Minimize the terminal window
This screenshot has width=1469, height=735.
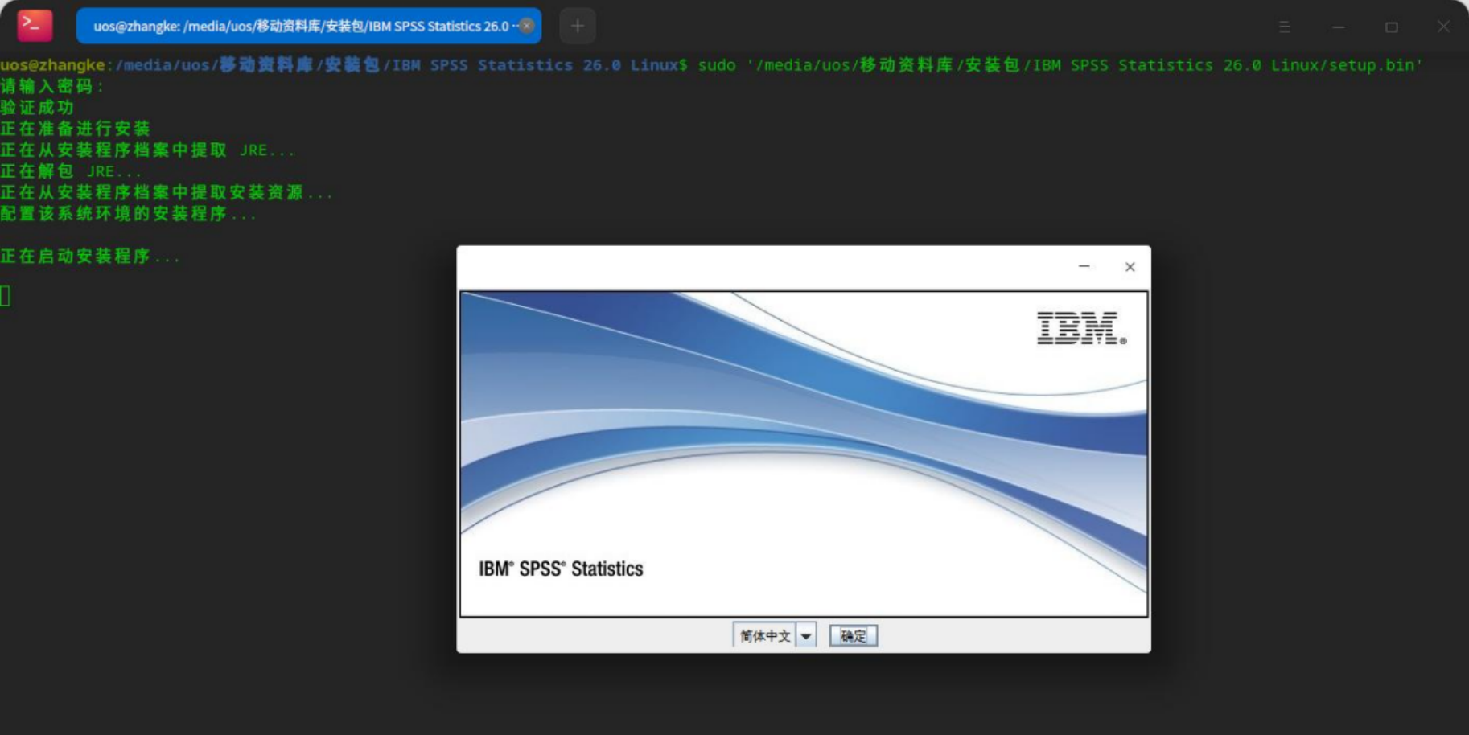(1338, 27)
